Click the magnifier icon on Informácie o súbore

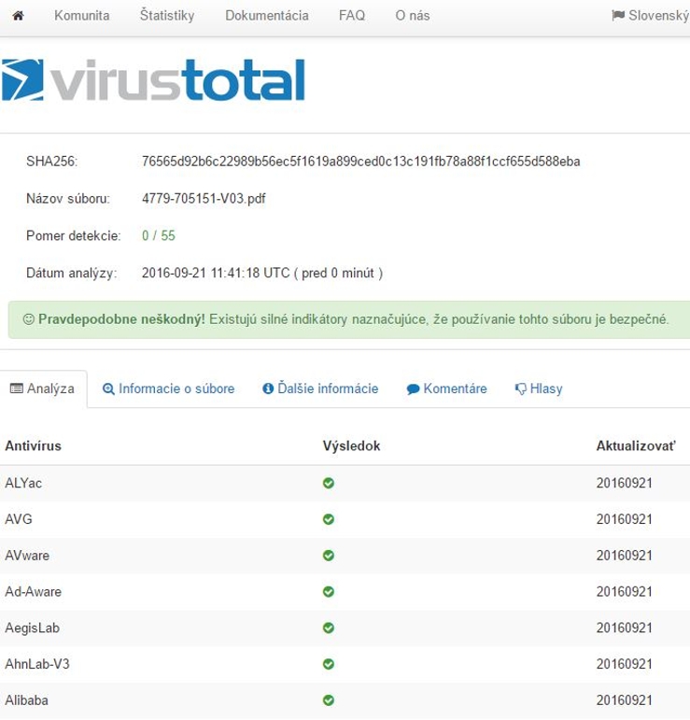tap(108, 388)
